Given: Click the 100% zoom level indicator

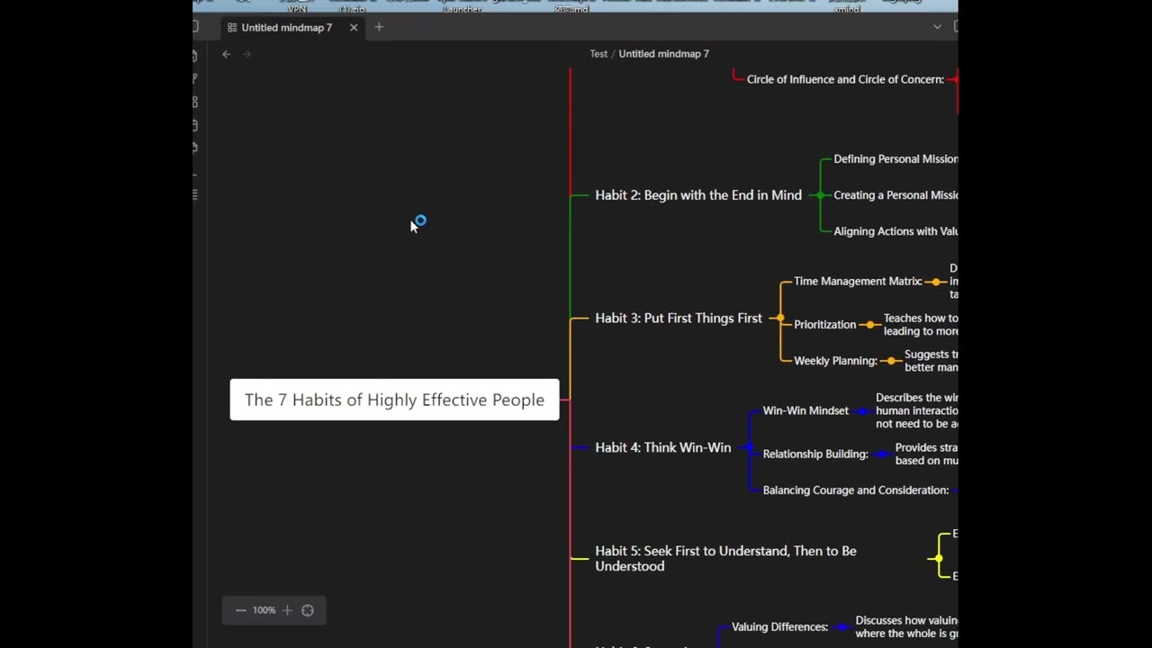Looking at the screenshot, I should tap(264, 610).
